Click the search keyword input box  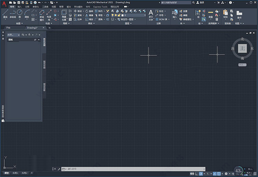(x=176, y=3)
